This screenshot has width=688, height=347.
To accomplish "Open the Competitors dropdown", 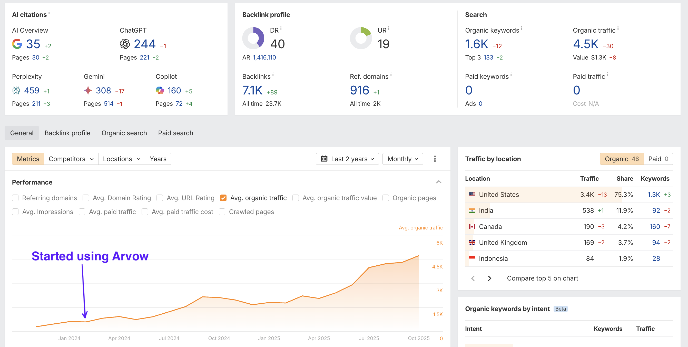I will [x=71, y=159].
